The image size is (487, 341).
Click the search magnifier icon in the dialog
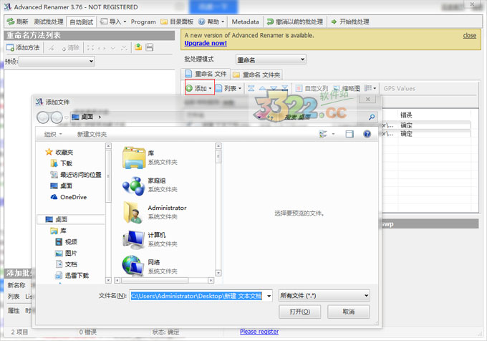tap(372, 117)
